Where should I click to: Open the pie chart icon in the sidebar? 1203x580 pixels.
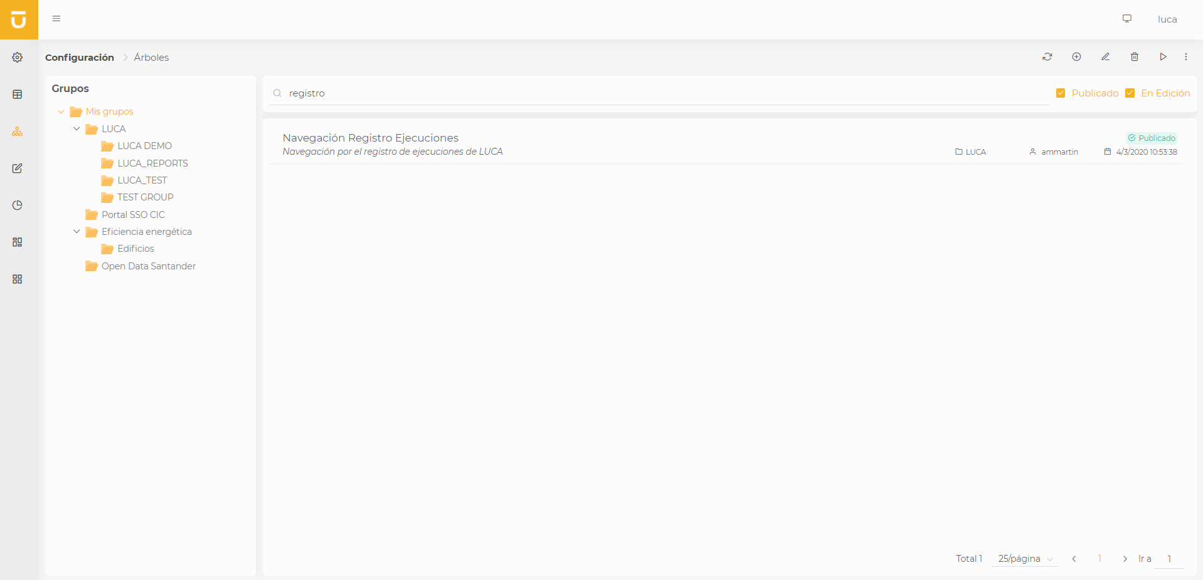(18, 205)
